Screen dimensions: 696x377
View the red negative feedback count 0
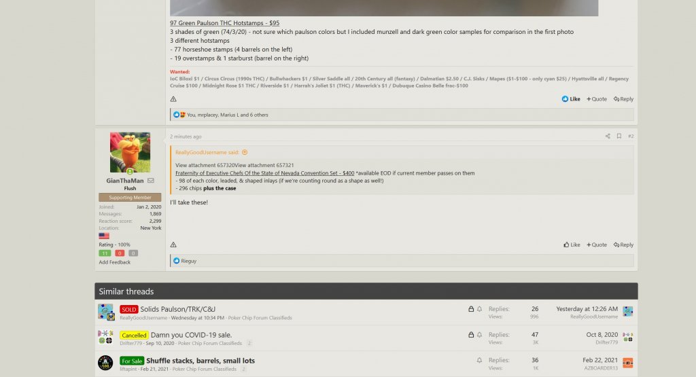pos(120,253)
